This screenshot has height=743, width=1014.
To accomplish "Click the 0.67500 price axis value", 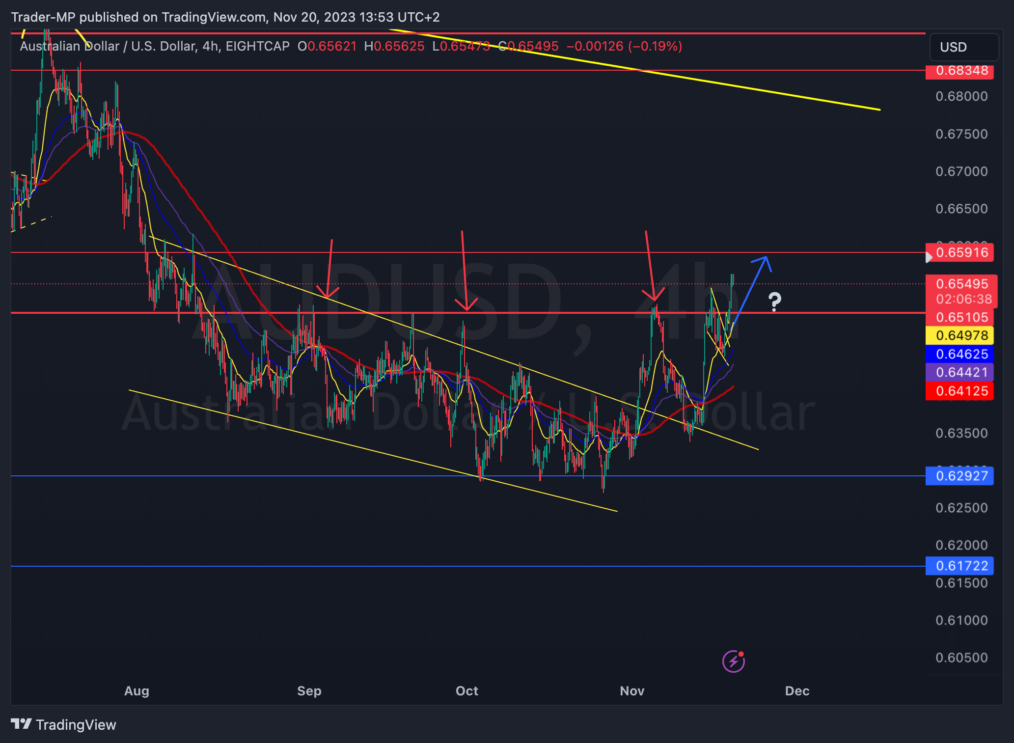I will [961, 134].
